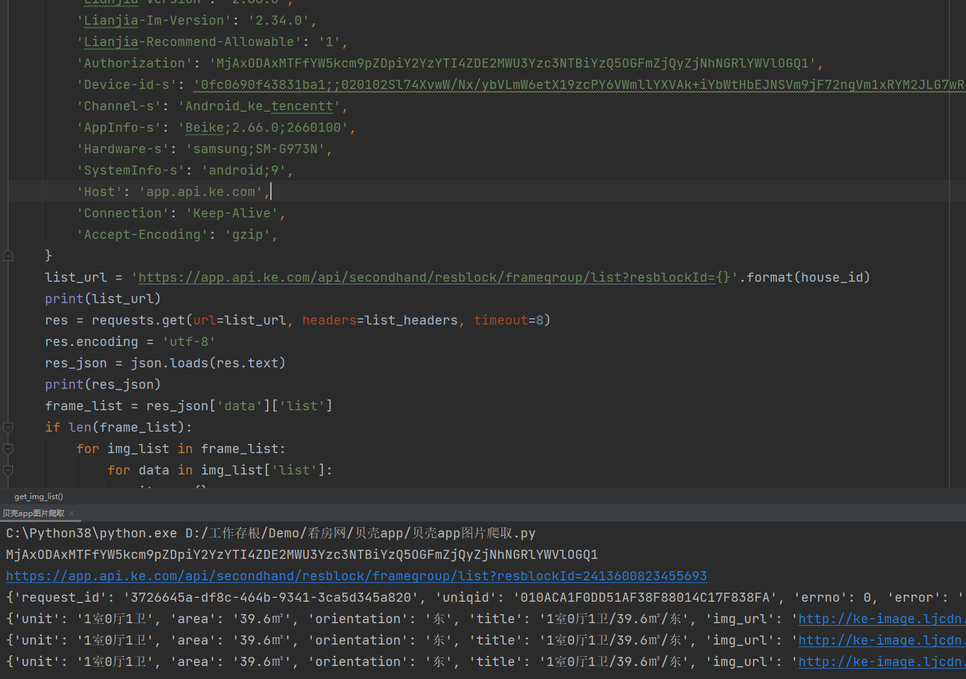Click the 'Lianjia-Im-Version' header key

pyautogui.click(x=155, y=20)
